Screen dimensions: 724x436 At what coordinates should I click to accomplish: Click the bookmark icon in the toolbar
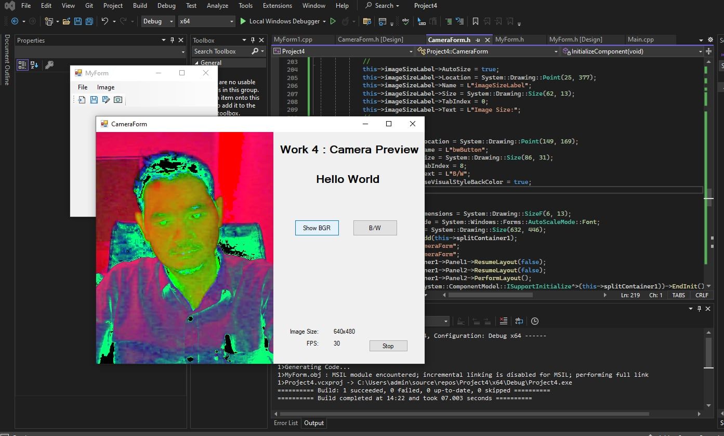pos(476,21)
